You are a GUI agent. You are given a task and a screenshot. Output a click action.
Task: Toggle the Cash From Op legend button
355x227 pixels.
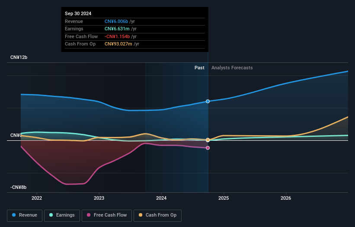157,215
